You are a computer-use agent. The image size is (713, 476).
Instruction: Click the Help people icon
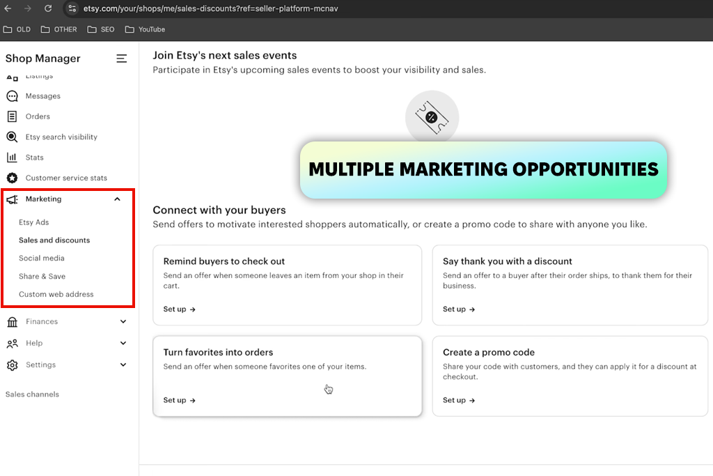pos(13,344)
